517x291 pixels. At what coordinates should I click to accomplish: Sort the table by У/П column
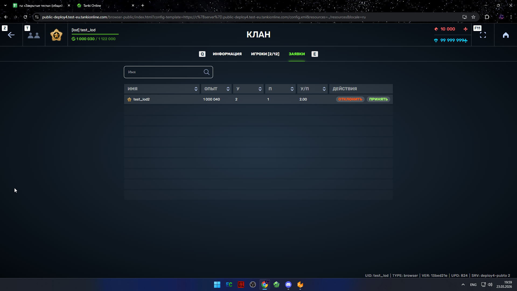click(324, 89)
